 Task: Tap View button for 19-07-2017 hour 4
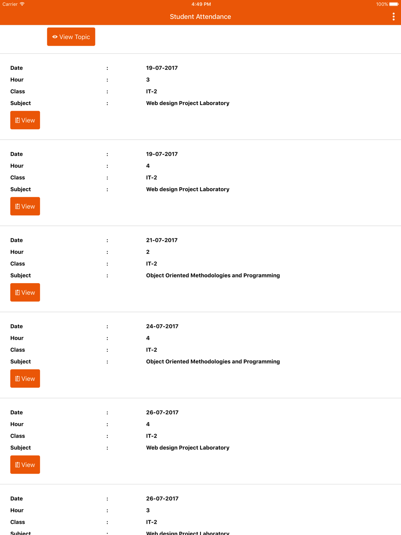click(x=25, y=206)
